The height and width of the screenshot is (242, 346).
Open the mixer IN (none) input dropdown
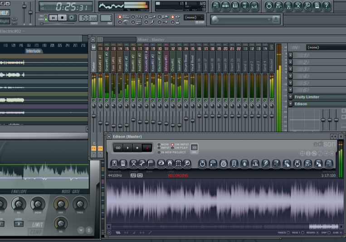tap(326, 47)
